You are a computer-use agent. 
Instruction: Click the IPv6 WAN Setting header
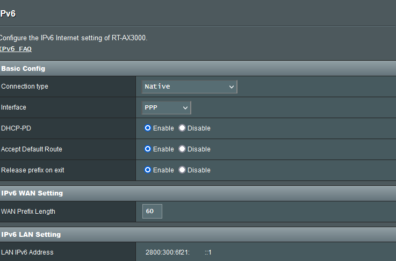coord(198,193)
